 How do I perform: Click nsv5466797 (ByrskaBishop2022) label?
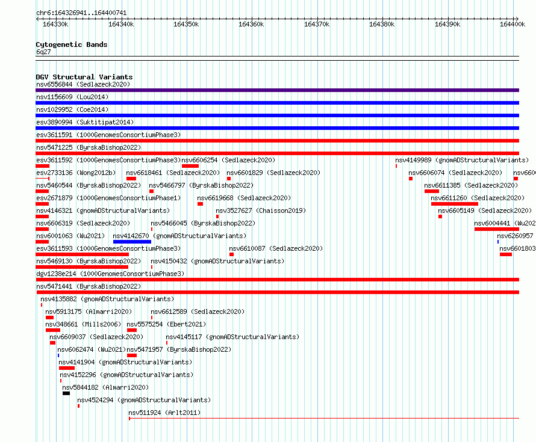coord(201,185)
